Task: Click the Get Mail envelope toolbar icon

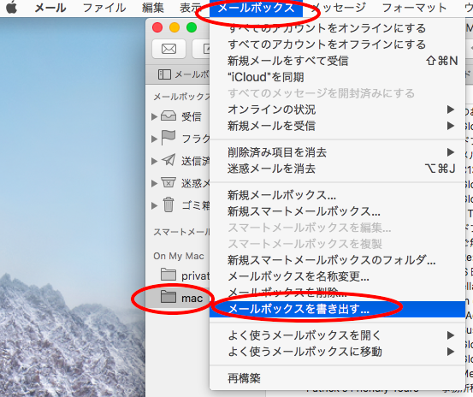Action: [169, 49]
